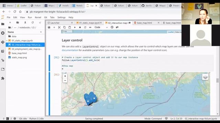Reload the browser page
Screen dimensions: 220x123
[x=15, y=12]
